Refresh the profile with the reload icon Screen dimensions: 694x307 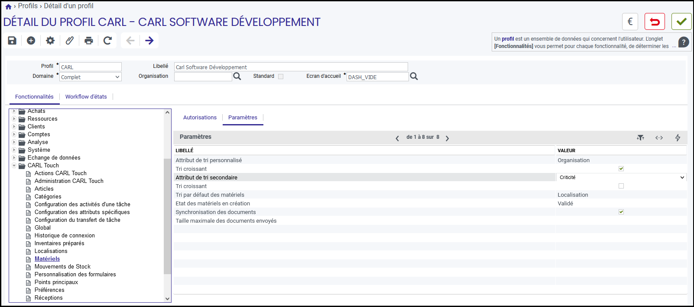tap(108, 41)
